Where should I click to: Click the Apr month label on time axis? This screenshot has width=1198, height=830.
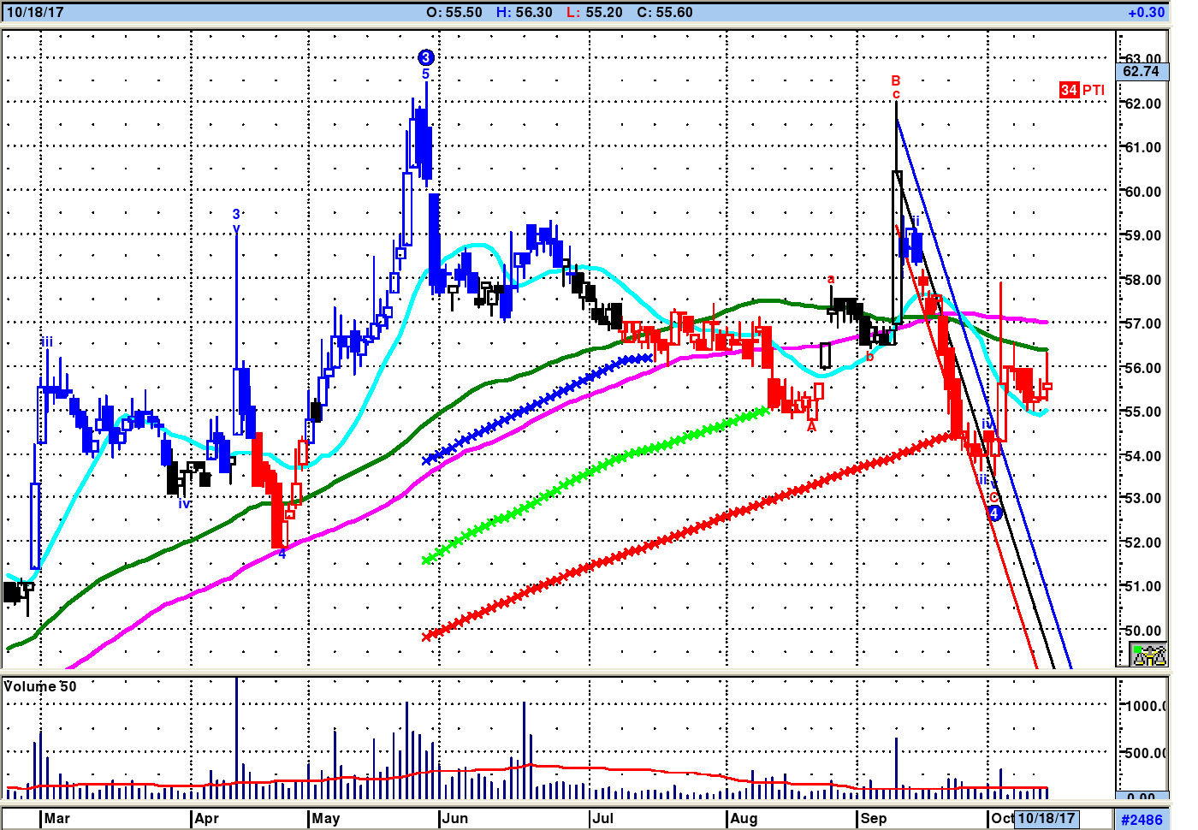pyautogui.click(x=207, y=818)
